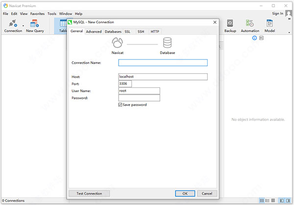This screenshot has height=205, width=294.
Task: Show object information icon
Action: point(254,38)
